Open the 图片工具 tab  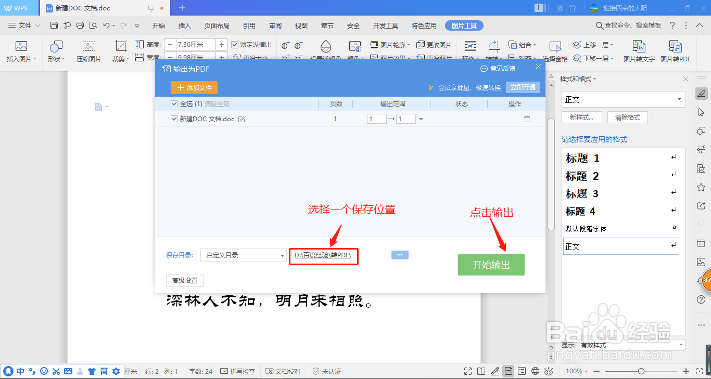coord(464,24)
